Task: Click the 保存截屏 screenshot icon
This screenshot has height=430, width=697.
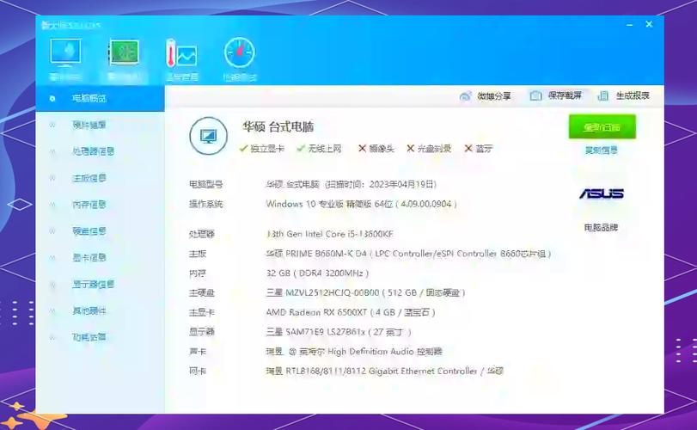Action: coord(536,96)
